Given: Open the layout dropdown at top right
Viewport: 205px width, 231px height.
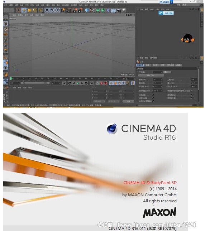Looking at the screenshot, I should click(x=191, y=5).
